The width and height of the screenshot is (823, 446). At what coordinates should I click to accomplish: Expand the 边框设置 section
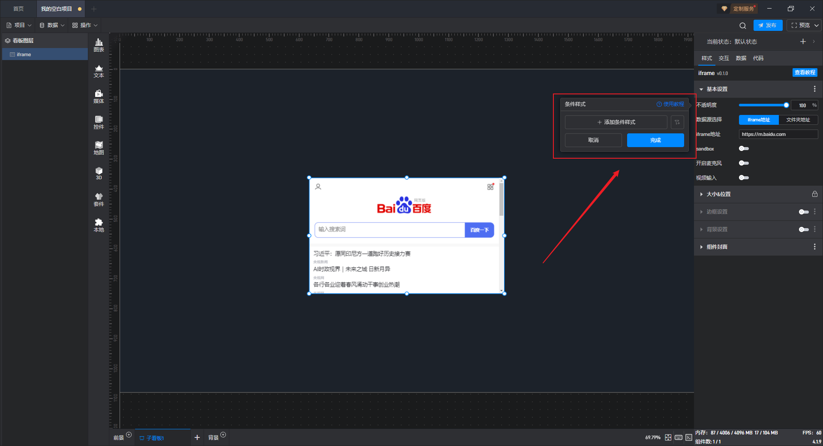pyautogui.click(x=701, y=212)
